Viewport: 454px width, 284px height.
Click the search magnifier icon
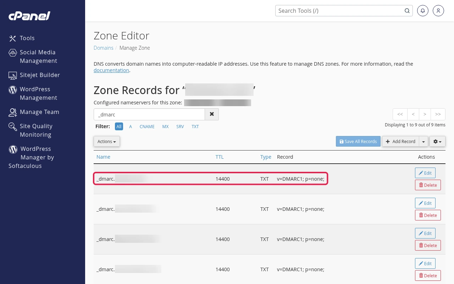tap(407, 11)
